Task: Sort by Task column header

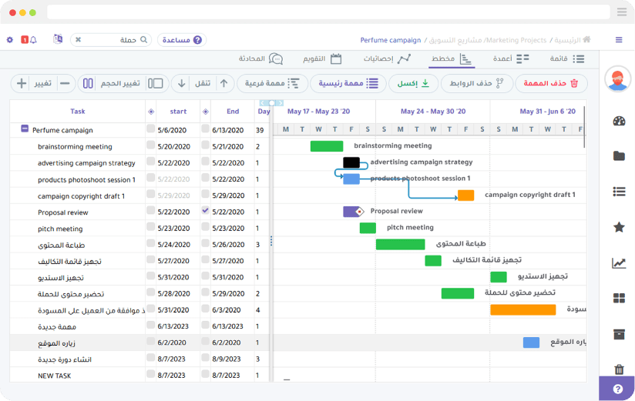Action: tap(77, 112)
